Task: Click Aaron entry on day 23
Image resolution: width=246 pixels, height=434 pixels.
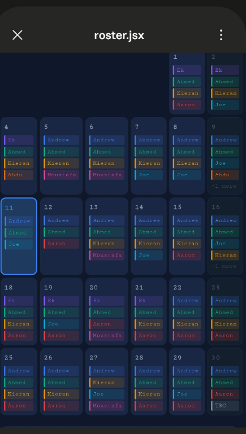Action: pos(225,336)
